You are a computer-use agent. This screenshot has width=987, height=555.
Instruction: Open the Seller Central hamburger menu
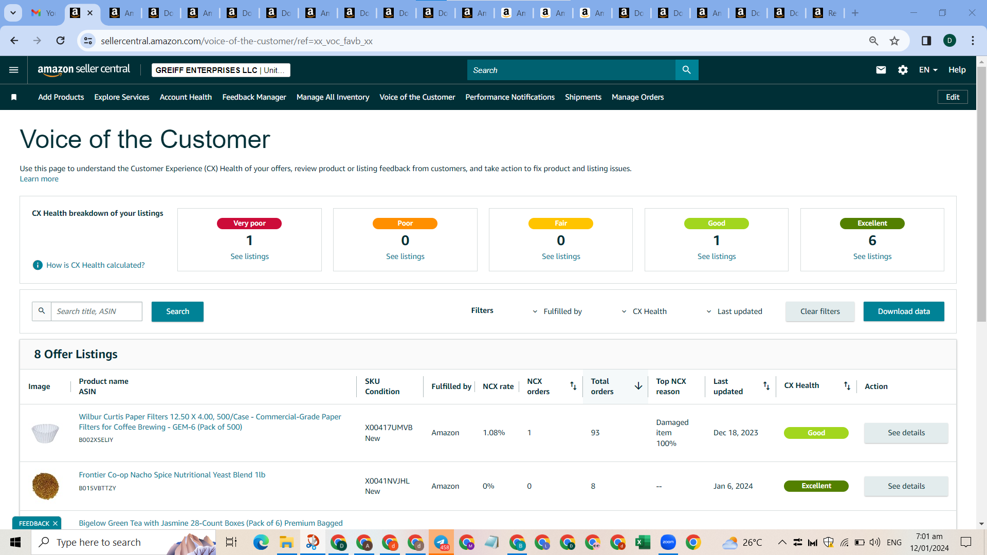click(x=14, y=70)
